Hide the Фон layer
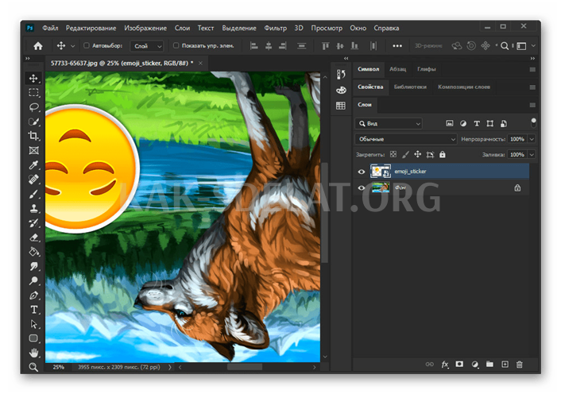This screenshot has width=561, height=394. [362, 187]
